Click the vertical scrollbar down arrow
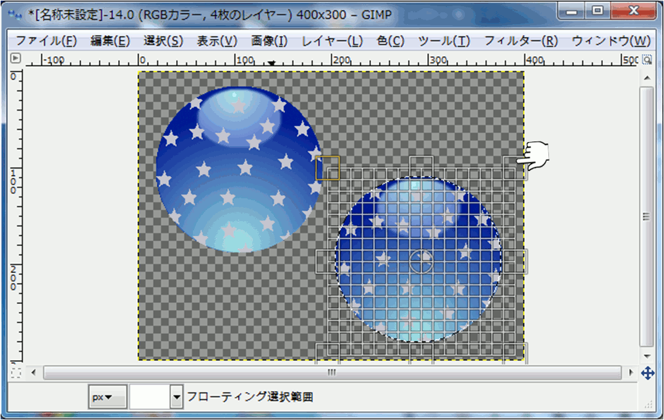Image resolution: width=664 pixels, height=420 pixels. click(x=647, y=356)
